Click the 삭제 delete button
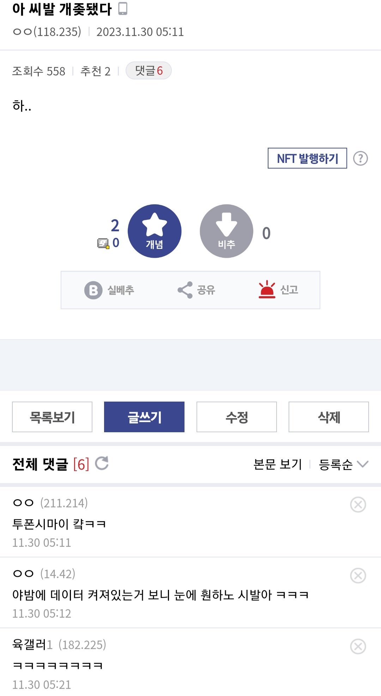 click(329, 417)
